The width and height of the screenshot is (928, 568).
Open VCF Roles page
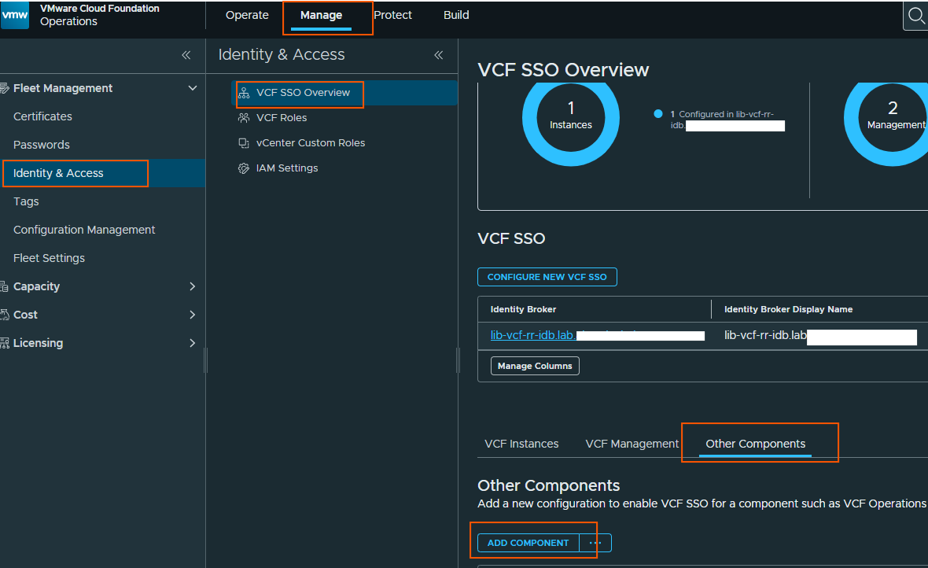(281, 118)
